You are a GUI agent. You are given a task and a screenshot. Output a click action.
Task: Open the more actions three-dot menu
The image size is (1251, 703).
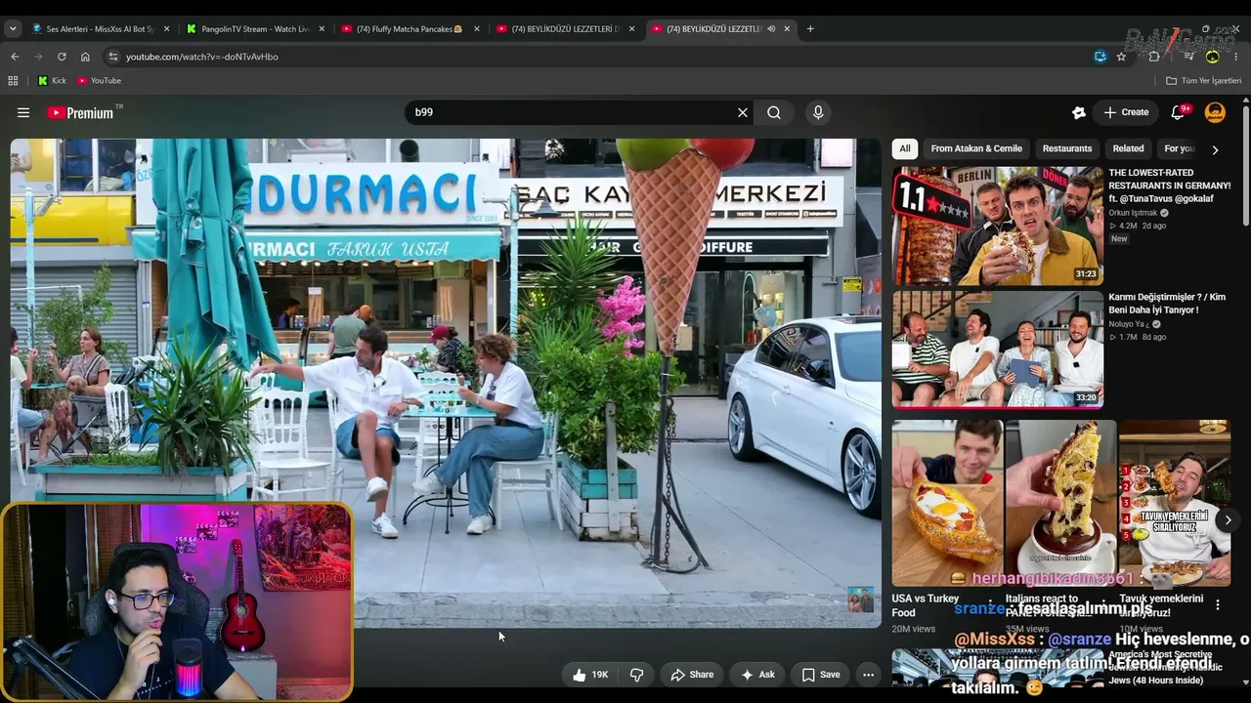pos(868,675)
